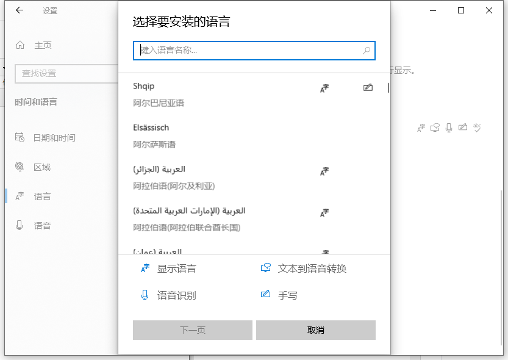Select 语言 in the sidebar

coord(42,196)
